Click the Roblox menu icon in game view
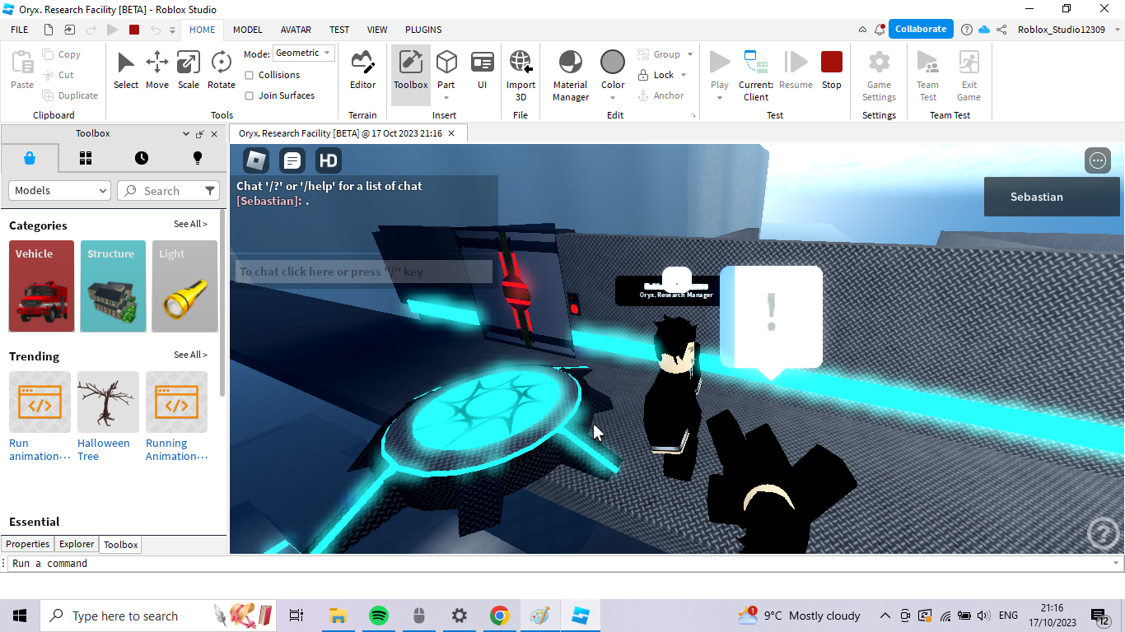The width and height of the screenshot is (1125, 632). tap(256, 160)
